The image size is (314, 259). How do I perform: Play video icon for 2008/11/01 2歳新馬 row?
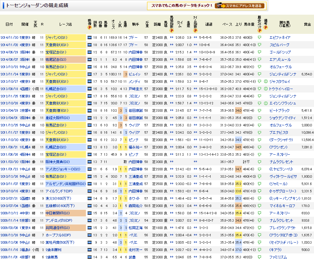click(89, 257)
